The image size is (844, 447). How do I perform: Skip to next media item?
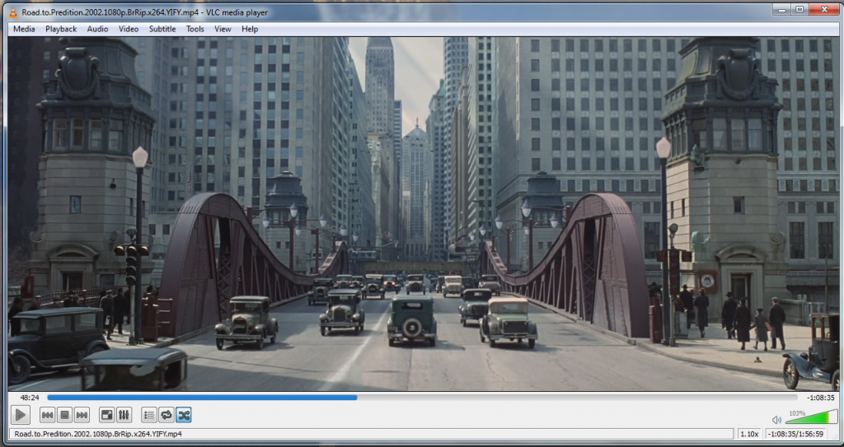[82, 415]
